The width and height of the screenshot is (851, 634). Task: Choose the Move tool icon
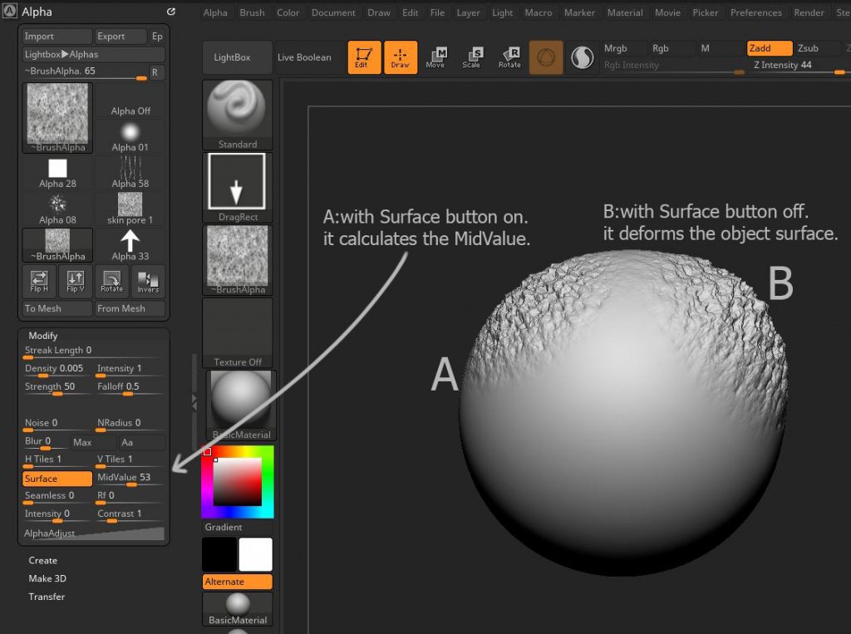click(x=435, y=57)
